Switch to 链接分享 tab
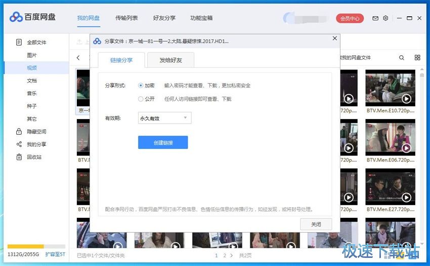Image resolution: width=430 pixels, height=266 pixels. pyautogui.click(x=121, y=60)
